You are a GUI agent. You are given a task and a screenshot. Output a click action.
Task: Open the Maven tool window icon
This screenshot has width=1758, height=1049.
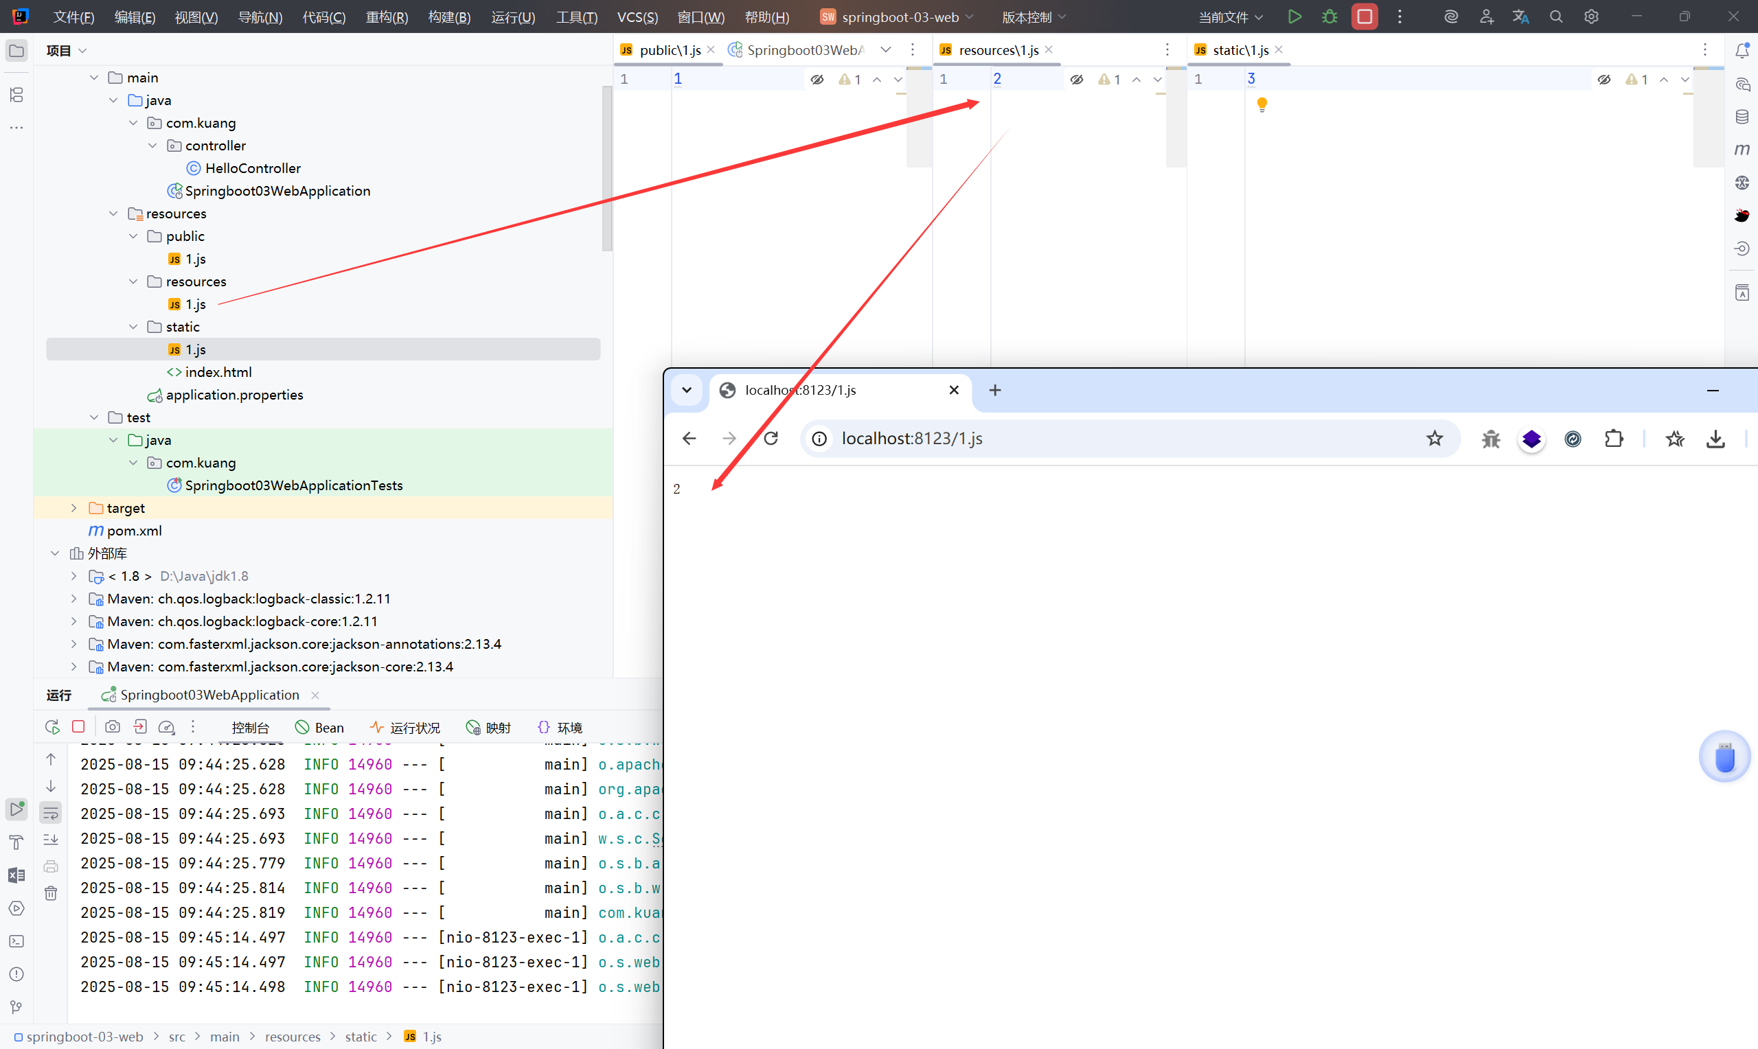coord(1742,150)
